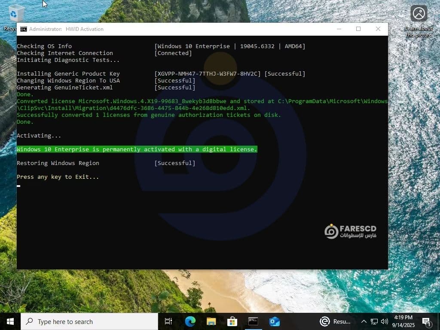440x330 pixels.
Task: Open Microsoft Store from the taskbar
Action: 232,321
